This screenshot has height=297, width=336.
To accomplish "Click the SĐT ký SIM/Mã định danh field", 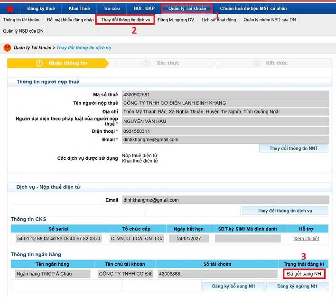I will point(248,239).
